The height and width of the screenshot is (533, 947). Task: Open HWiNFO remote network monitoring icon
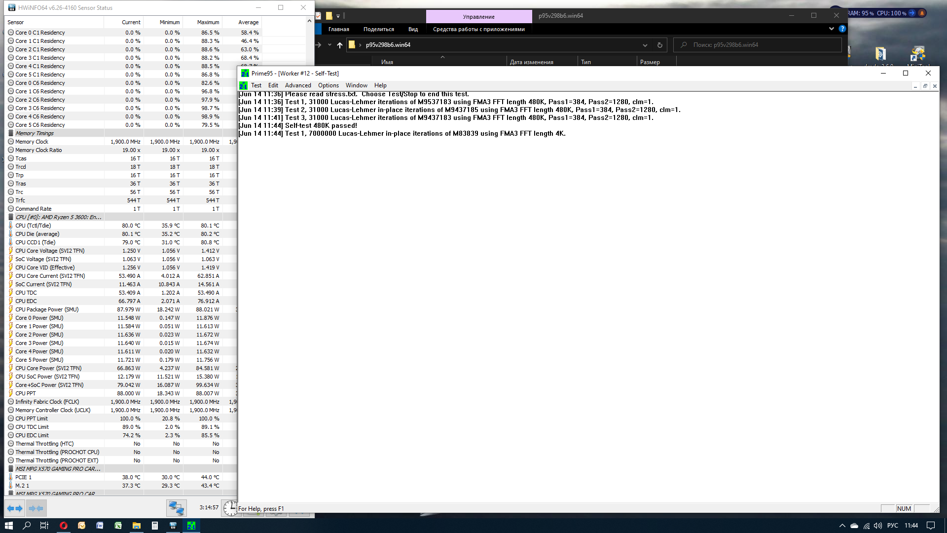[x=176, y=508]
